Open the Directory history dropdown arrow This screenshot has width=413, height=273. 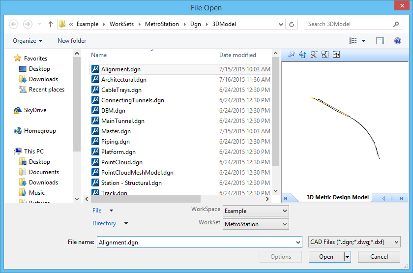tap(126, 223)
